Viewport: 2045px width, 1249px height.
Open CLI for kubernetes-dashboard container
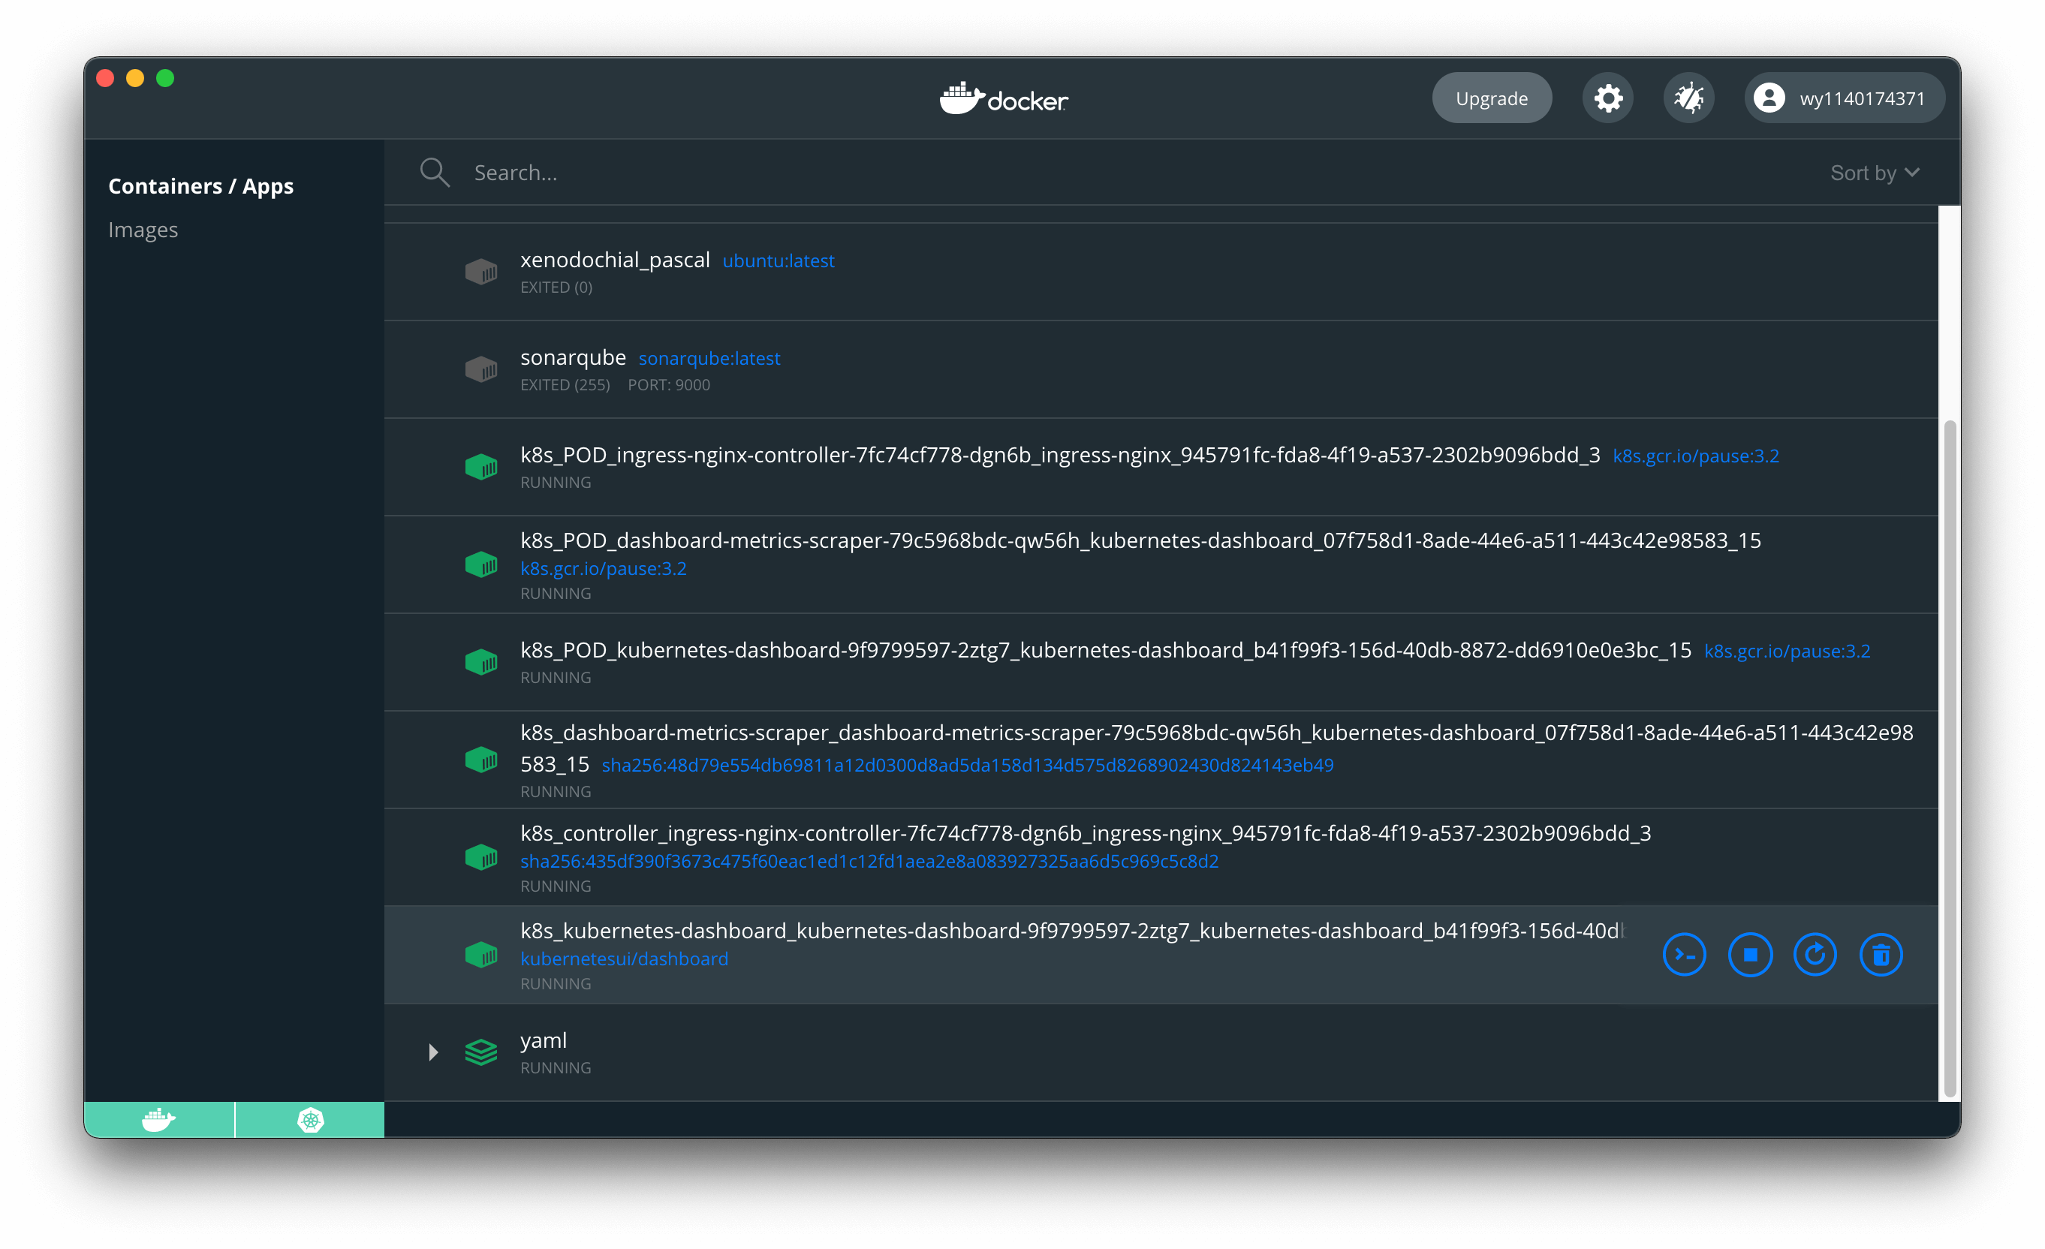pos(1684,954)
